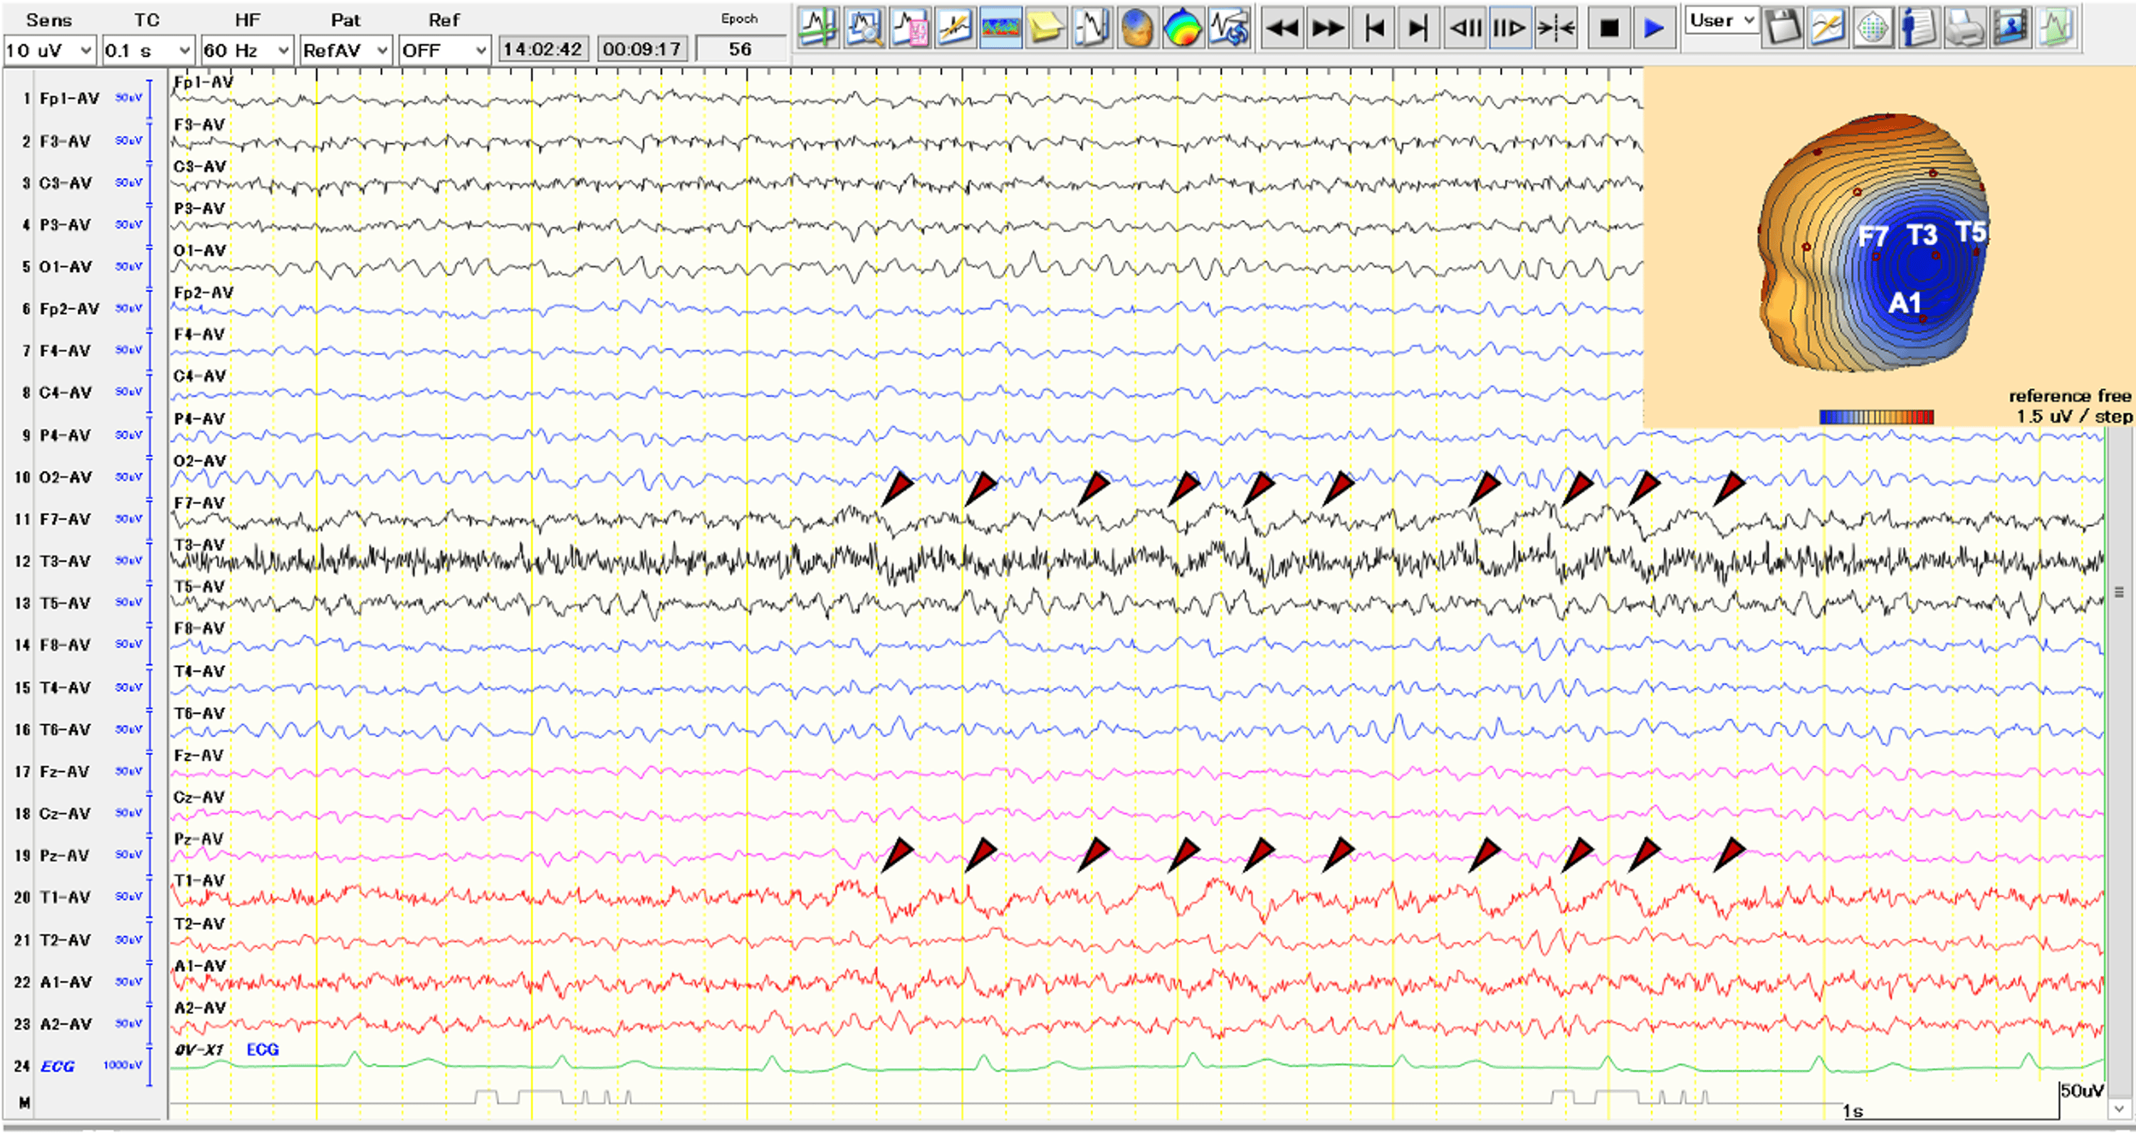
Task: Click the fast rewind double-arrow button
Action: pos(1283,29)
